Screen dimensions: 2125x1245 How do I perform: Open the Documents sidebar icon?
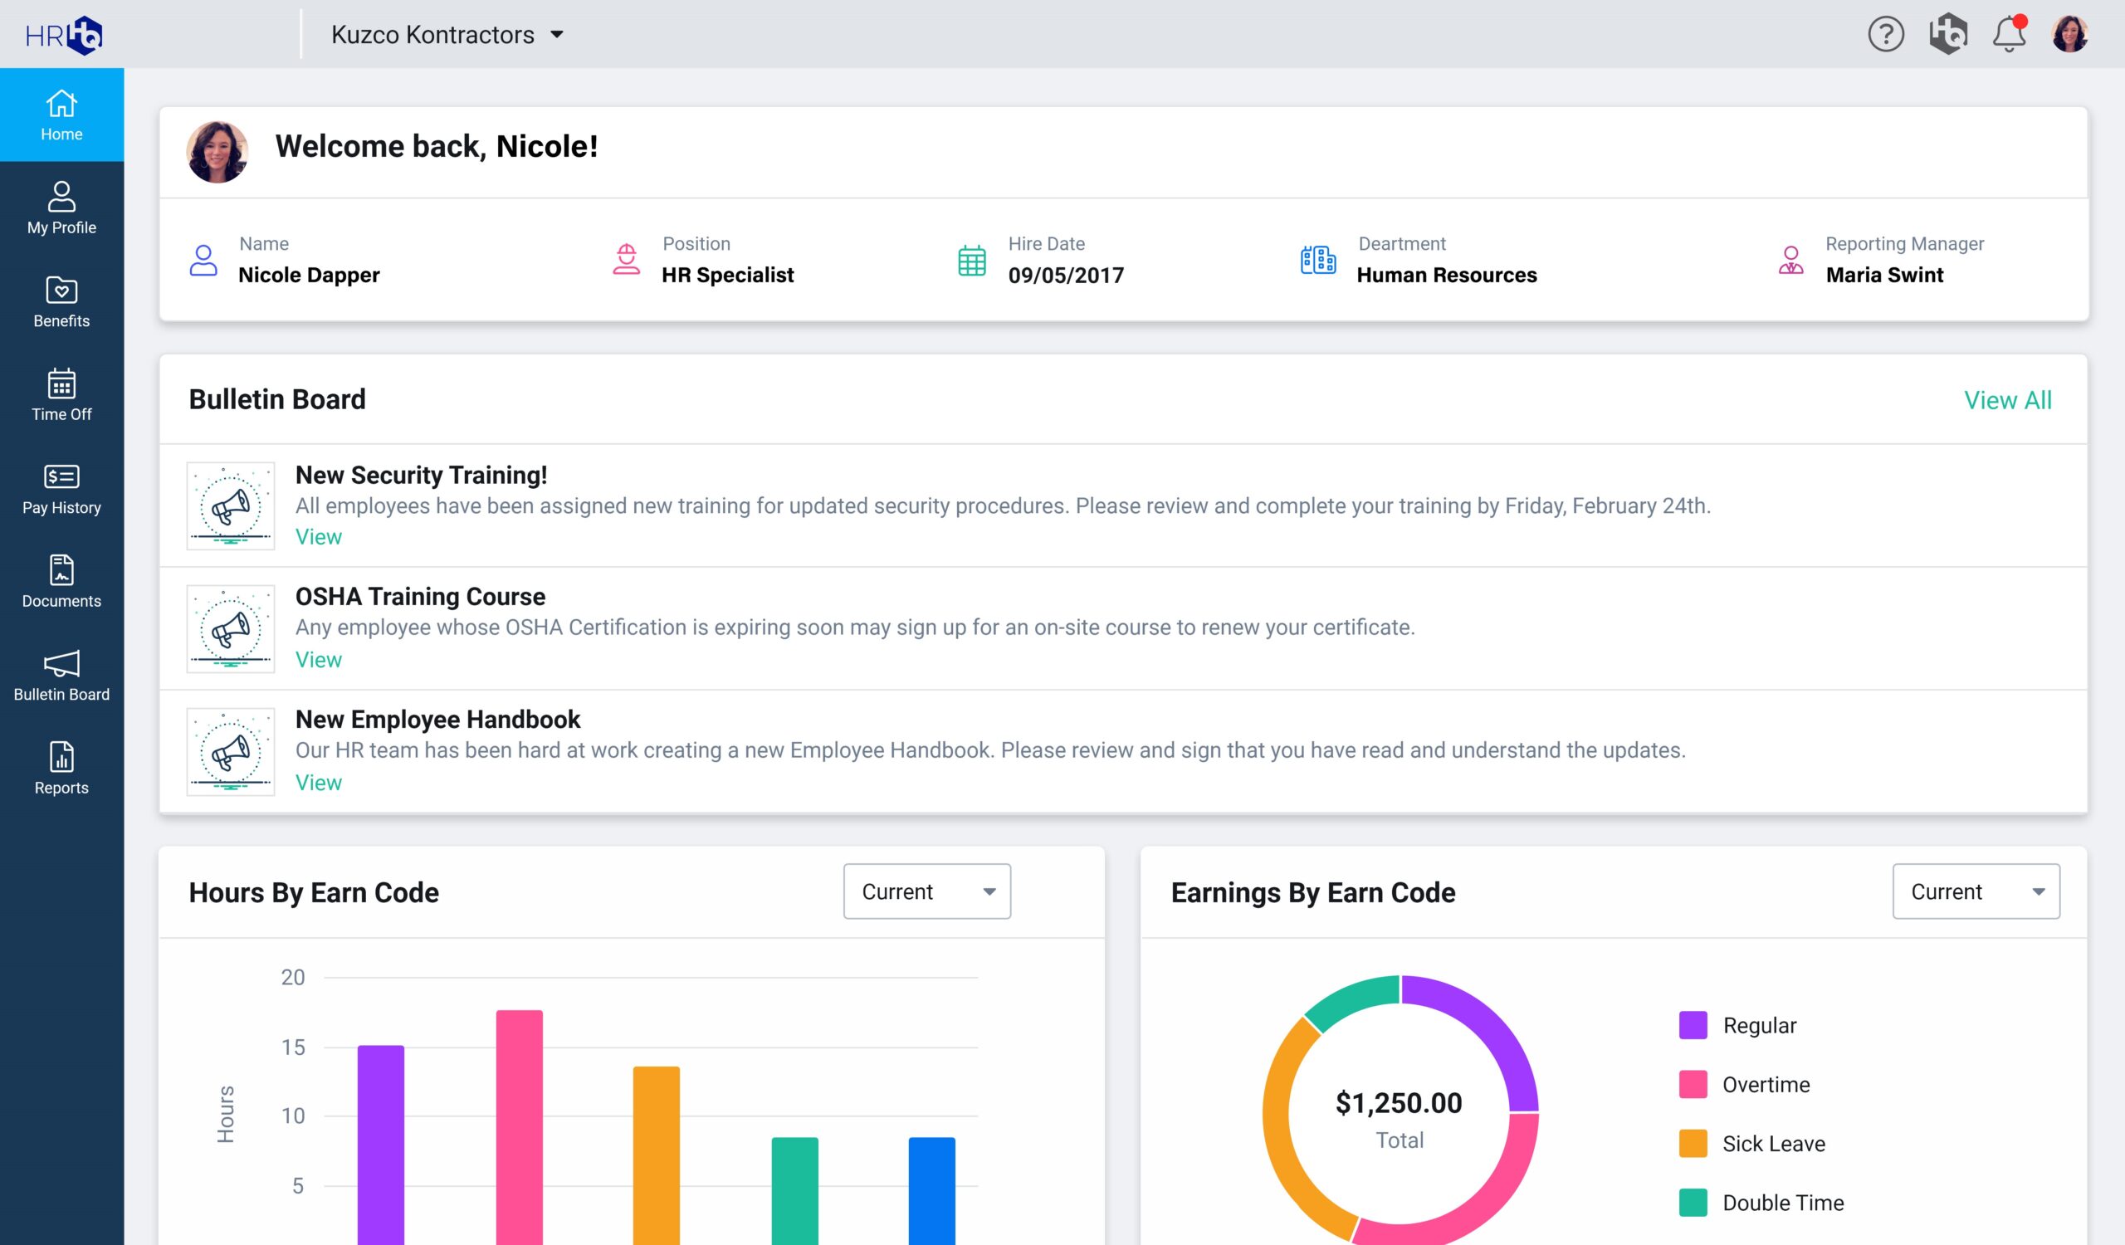coord(61,582)
